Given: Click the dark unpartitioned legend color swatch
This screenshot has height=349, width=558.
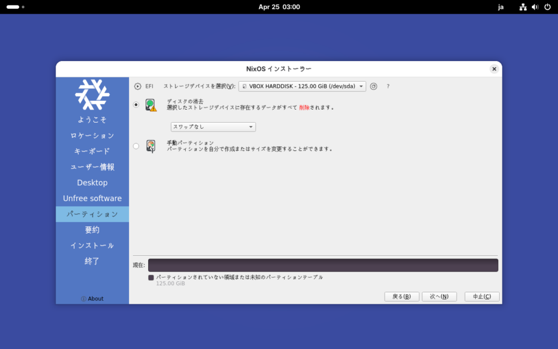Looking at the screenshot, I should (151, 278).
